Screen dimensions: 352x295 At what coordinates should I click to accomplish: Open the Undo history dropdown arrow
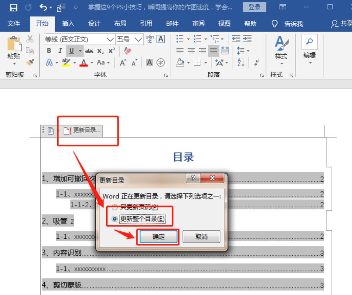point(51,8)
